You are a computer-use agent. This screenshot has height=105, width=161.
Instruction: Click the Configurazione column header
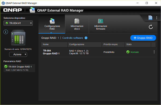tap(85, 45)
